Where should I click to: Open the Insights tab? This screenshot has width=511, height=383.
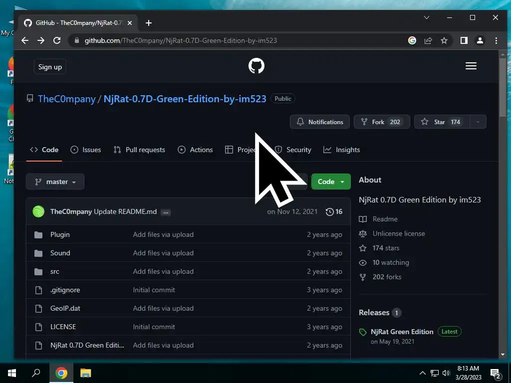coord(341,150)
